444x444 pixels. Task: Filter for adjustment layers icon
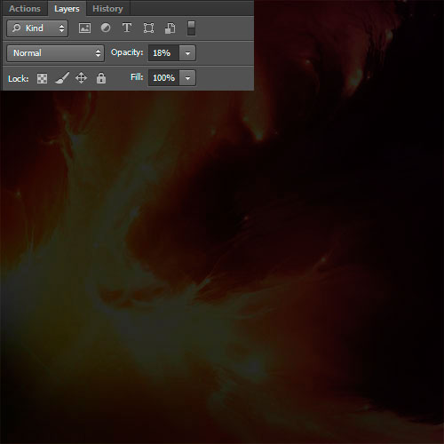106,28
